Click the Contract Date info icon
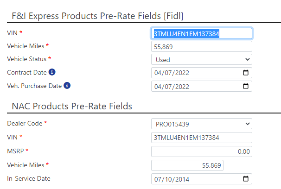Viewport: 281px width, 189px height. [x=52, y=72]
